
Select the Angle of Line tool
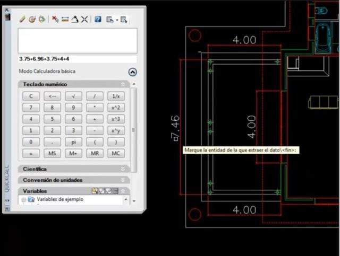[75, 19]
